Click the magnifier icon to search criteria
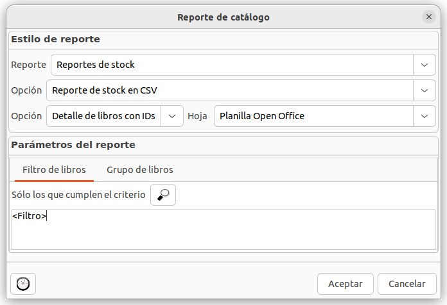This screenshot has width=447, height=305. [162, 195]
